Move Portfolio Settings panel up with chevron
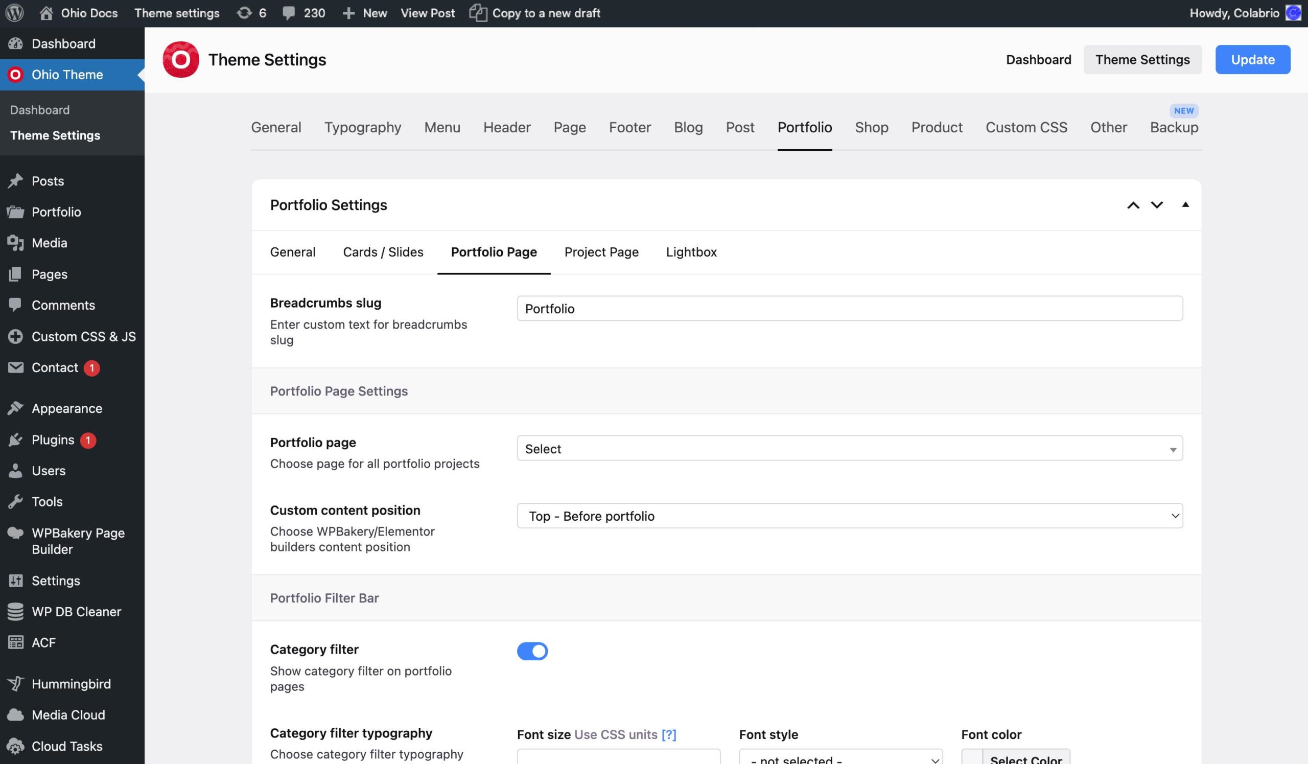1308x764 pixels. coord(1133,205)
